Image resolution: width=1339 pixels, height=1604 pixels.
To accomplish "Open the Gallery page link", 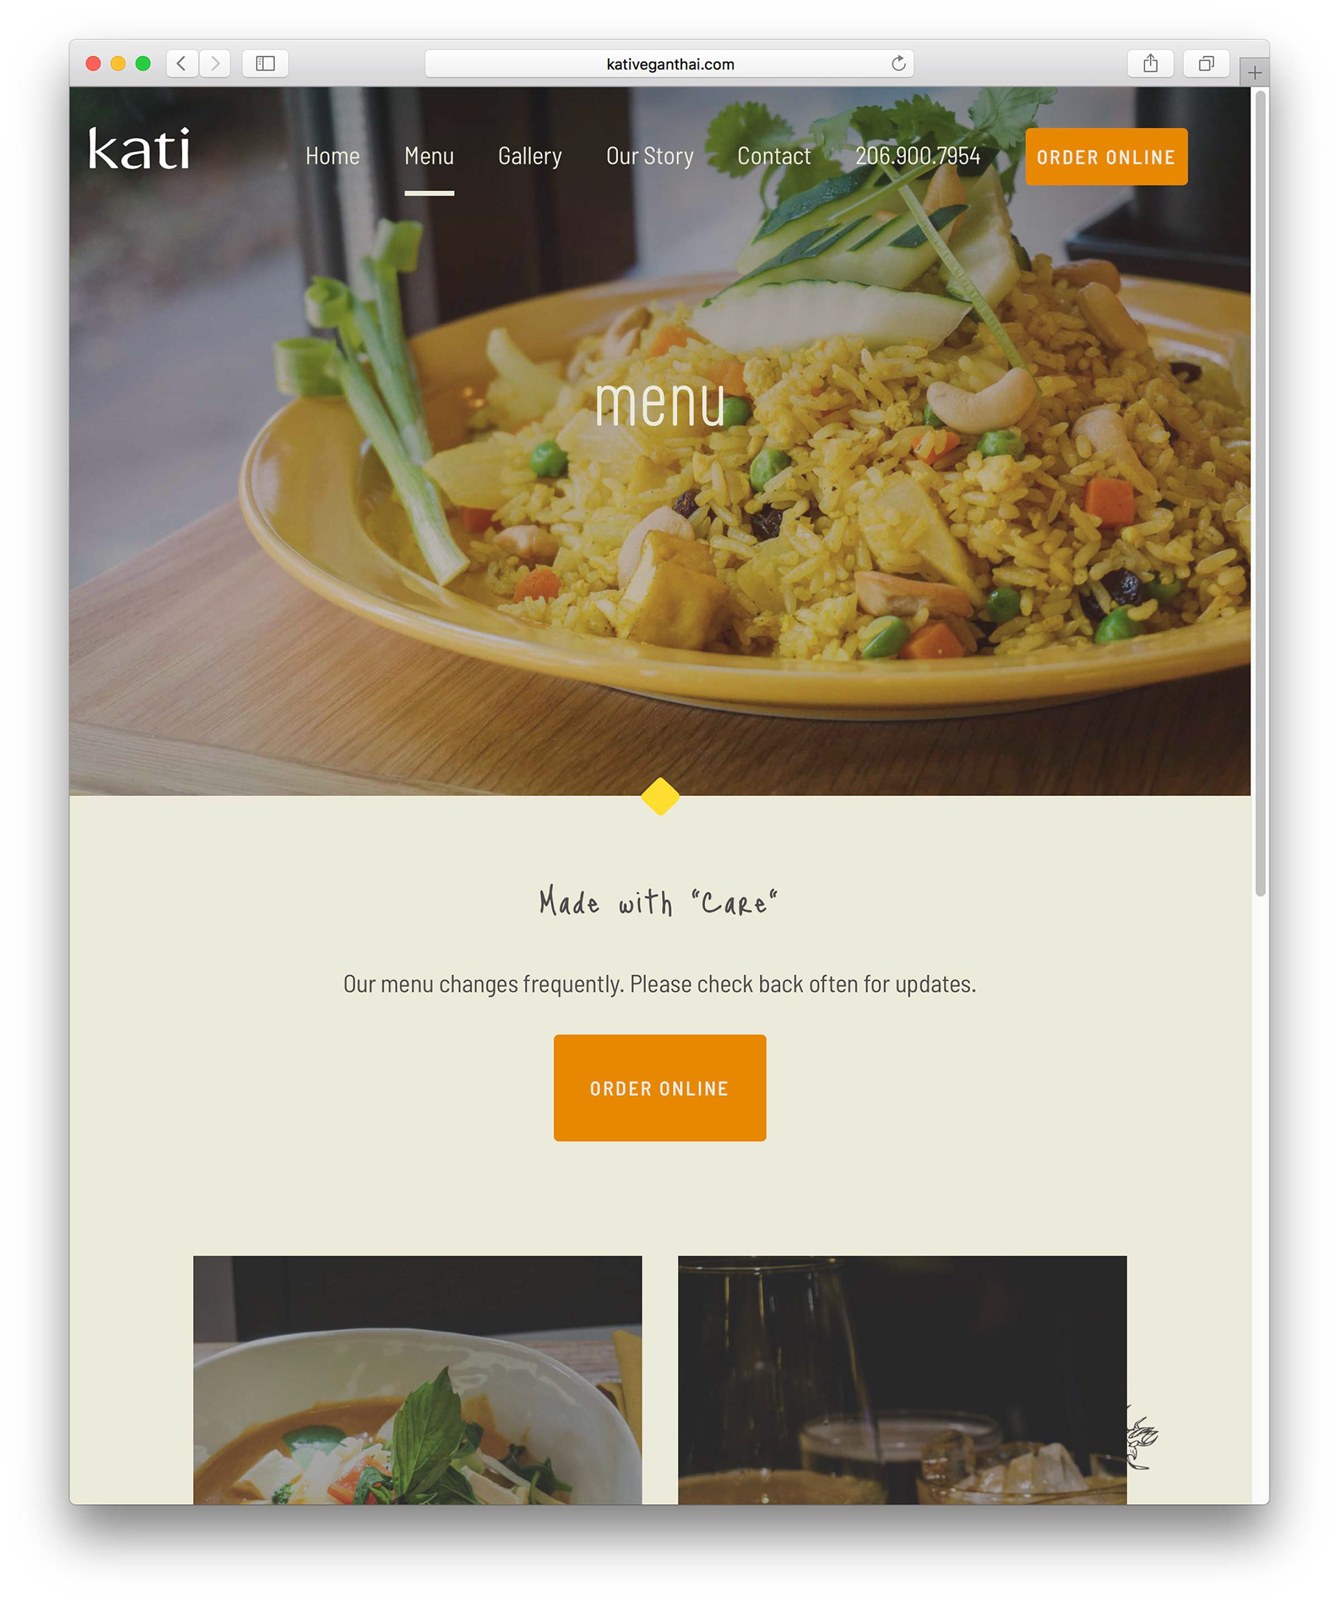I will 530,156.
